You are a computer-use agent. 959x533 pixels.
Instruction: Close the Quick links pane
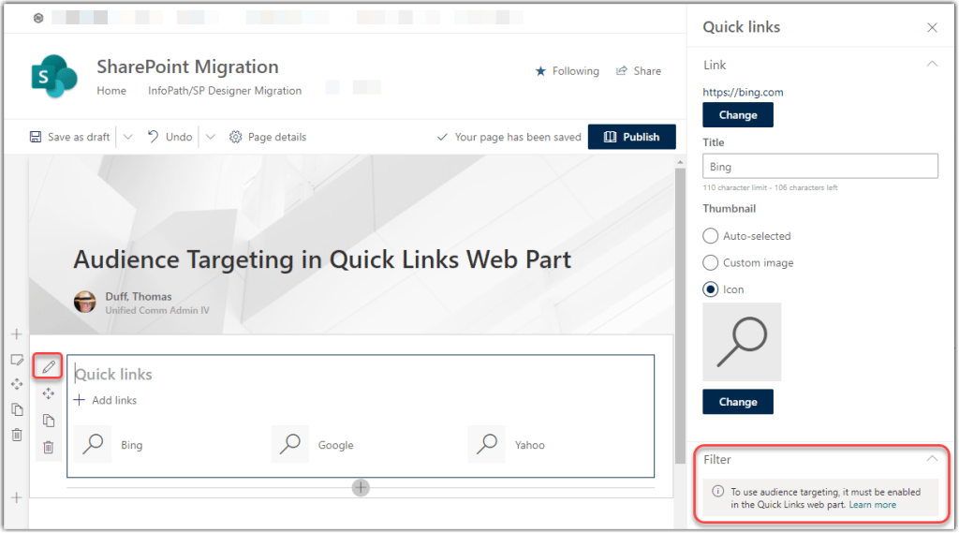932,27
